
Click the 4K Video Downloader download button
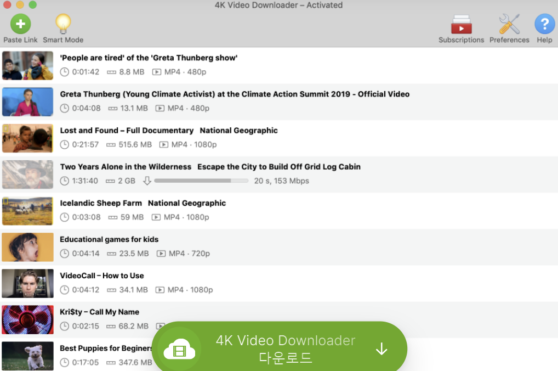coord(280,346)
